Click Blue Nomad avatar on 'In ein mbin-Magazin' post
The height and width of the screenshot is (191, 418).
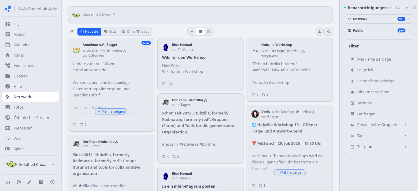click(166, 176)
